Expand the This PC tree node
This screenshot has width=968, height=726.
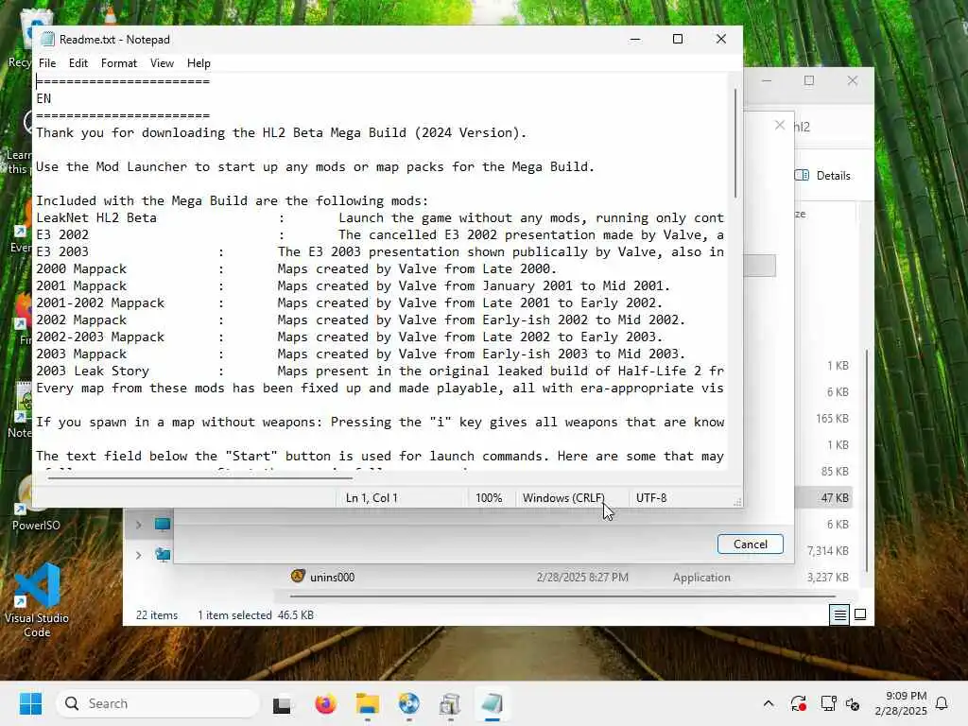138,525
